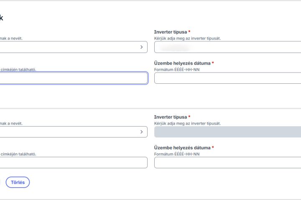The height and width of the screenshot is (200, 301).
Task: Click the lower 'Kérjük adja meg az inverter típusát' hint
Action: (x=187, y=123)
